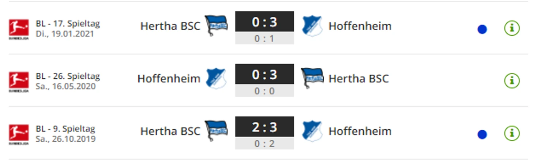The image size is (534, 161).
Task: Click the Bundesliga logo beside 26. Spieltag
Action: (x=19, y=82)
